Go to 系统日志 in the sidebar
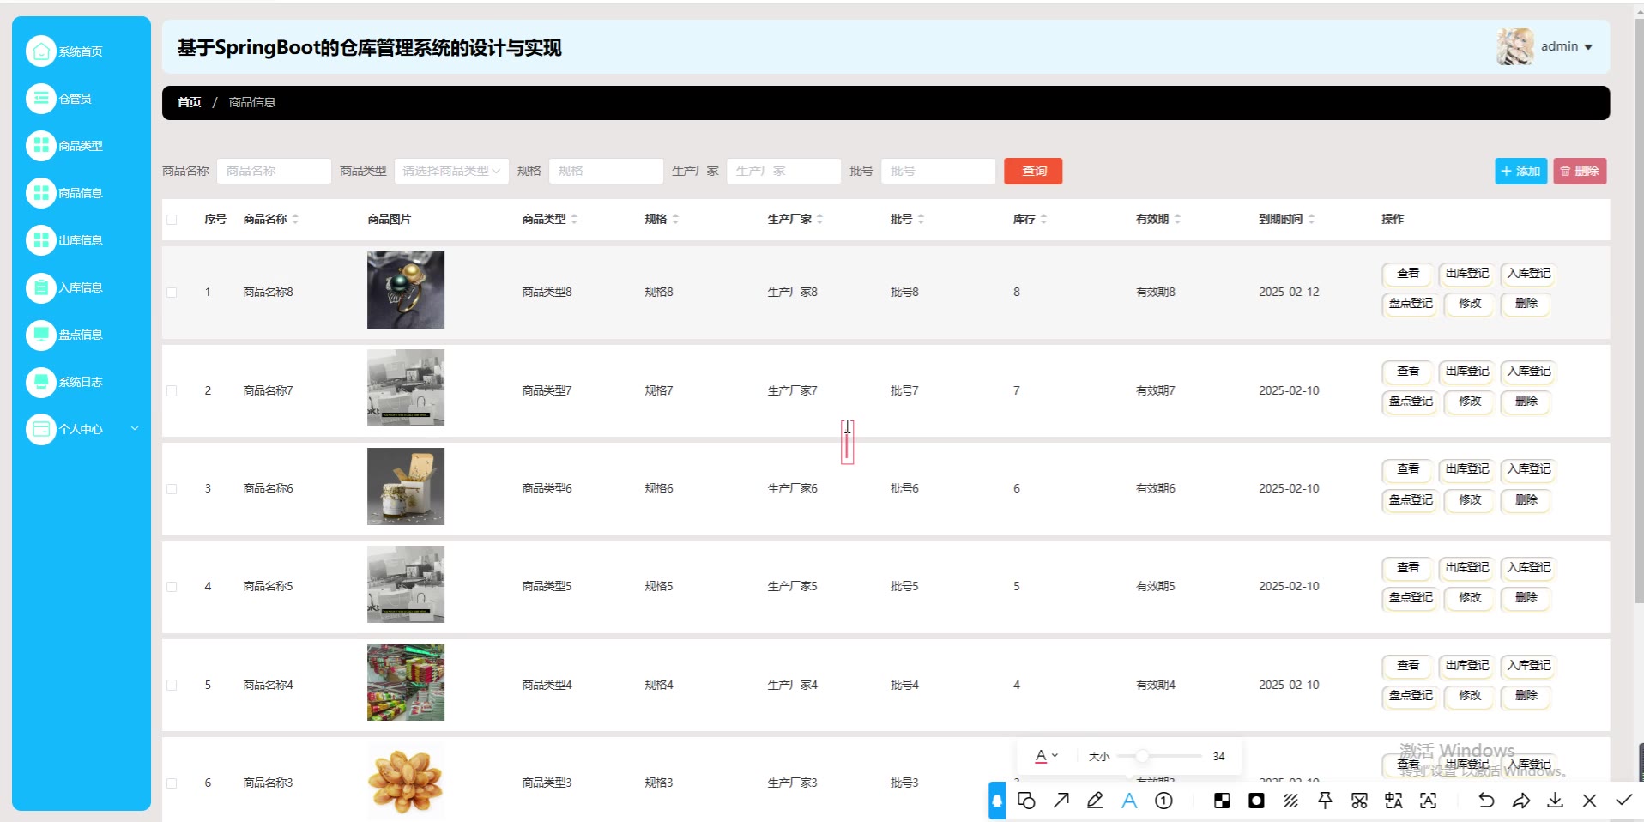Image resolution: width=1644 pixels, height=822 pixels. [x=80, y=382]
